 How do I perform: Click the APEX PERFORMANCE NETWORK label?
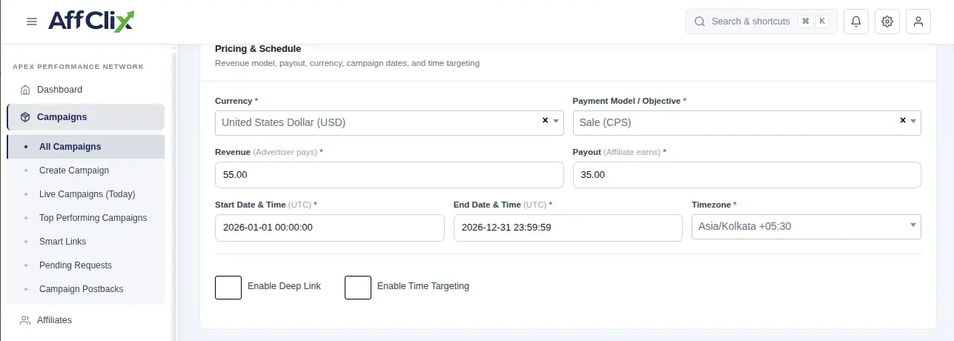pos(79,67)
